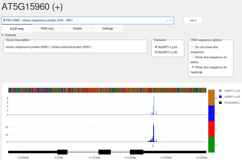This screenshot has width=242, height=160.
Task: Click the AT5G15960 (+) page heading
Action: [x=32, y=7]
